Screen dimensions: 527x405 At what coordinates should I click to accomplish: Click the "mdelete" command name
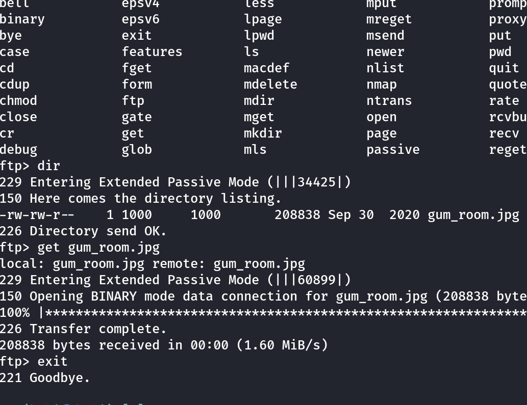click(x=270, y=84)
